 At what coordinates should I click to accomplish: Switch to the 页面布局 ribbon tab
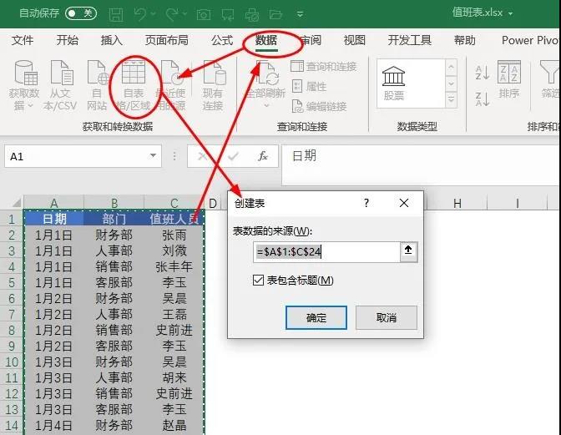(167, 40)
